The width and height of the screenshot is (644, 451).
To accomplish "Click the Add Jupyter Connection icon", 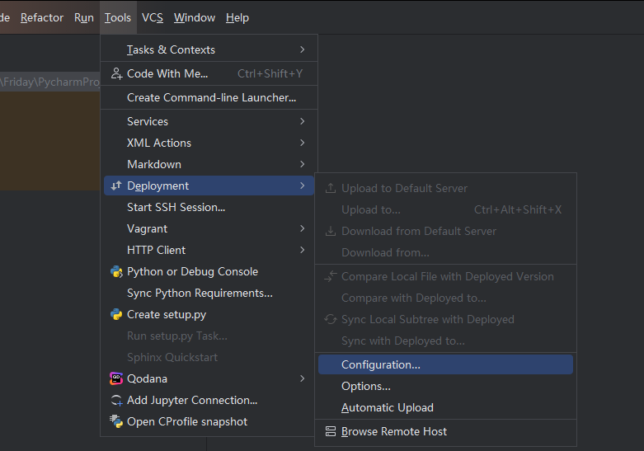I will pos(116,401).
